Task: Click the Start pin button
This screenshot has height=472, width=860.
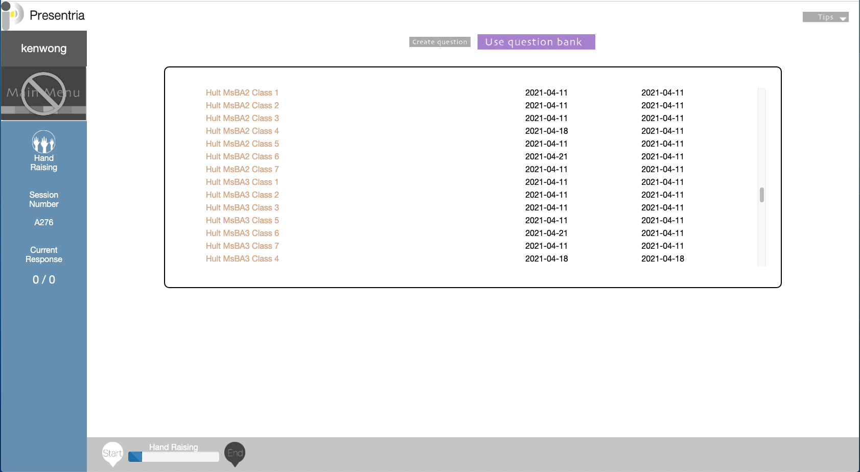Action: tap(112, 454)
